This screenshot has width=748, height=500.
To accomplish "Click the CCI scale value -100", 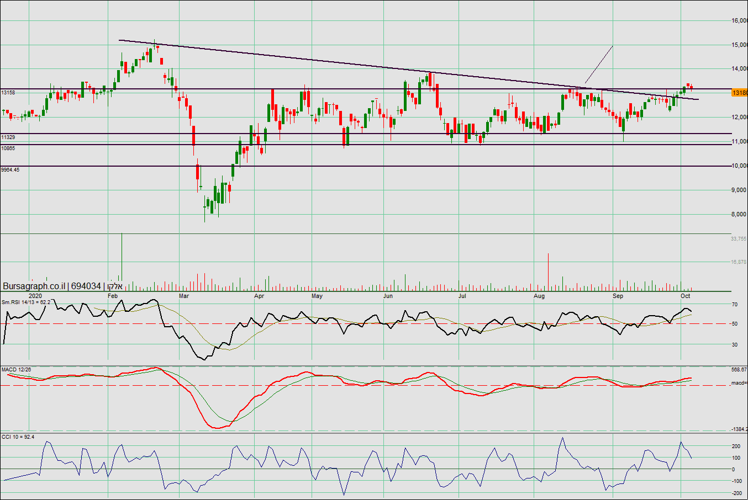I will 736,481.
